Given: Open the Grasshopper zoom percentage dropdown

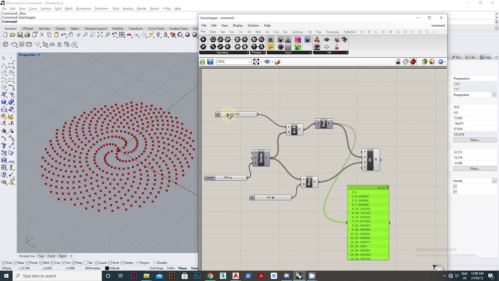Looking at the screenshot, I should point(249,62).
